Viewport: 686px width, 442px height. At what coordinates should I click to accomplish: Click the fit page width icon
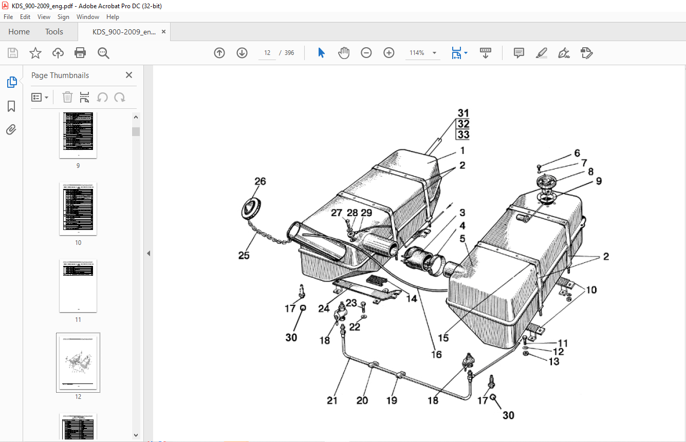pos(456,53)
